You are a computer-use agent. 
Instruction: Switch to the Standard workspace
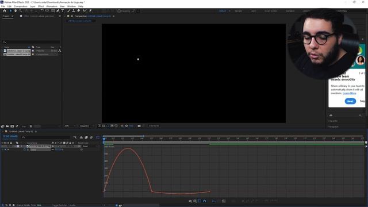coord(290,11)
